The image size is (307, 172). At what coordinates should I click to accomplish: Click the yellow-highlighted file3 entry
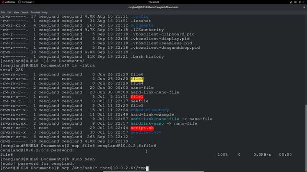tap(137, 79)
